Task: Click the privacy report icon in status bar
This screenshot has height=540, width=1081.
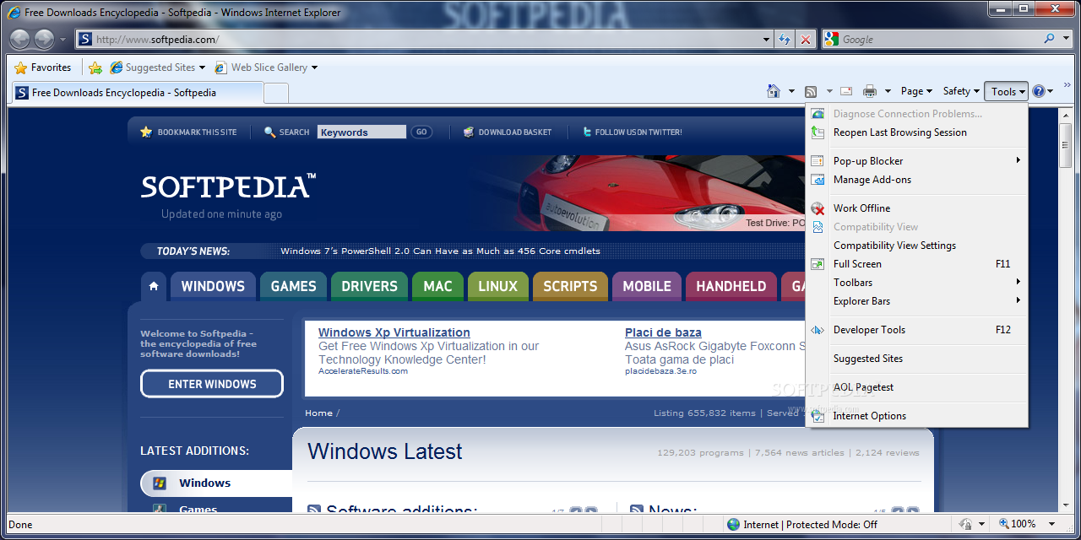Action: pos(965,525)
